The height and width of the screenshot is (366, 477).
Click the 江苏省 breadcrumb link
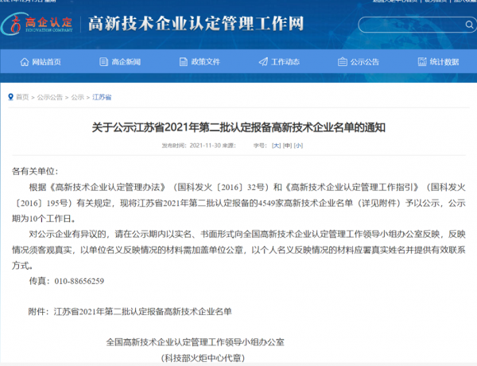click(x=102, y=97)
